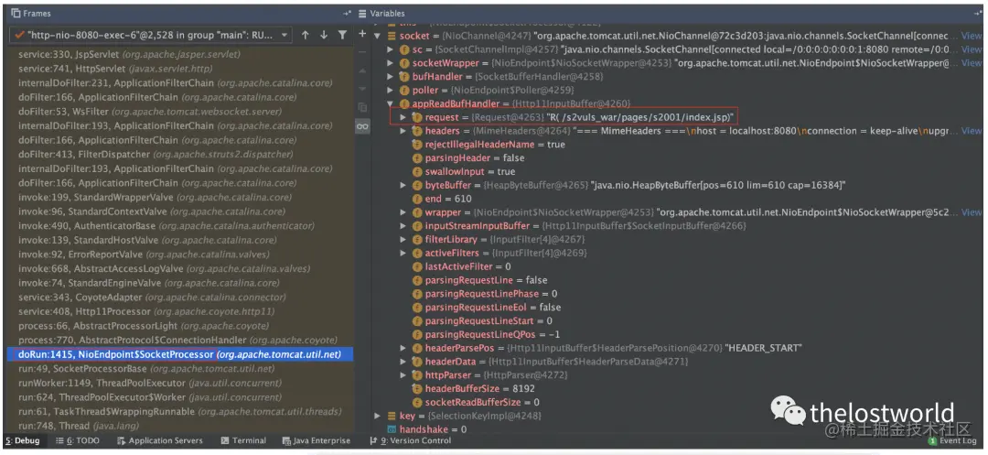Viewport: 988px width, 455px height.
Task: Select frame run:748, Thread
Action: [x=179, y=426]
